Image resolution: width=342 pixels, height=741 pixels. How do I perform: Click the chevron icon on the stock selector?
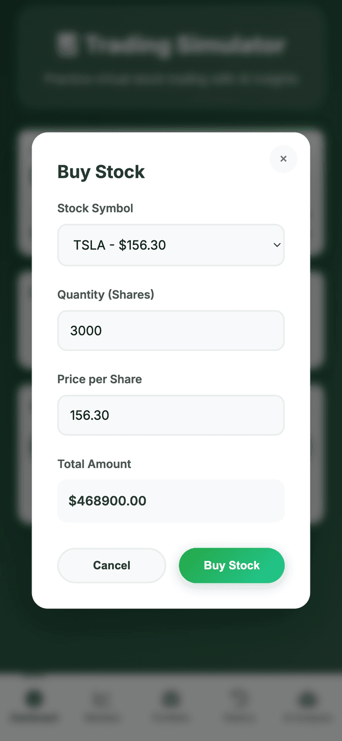277,245
